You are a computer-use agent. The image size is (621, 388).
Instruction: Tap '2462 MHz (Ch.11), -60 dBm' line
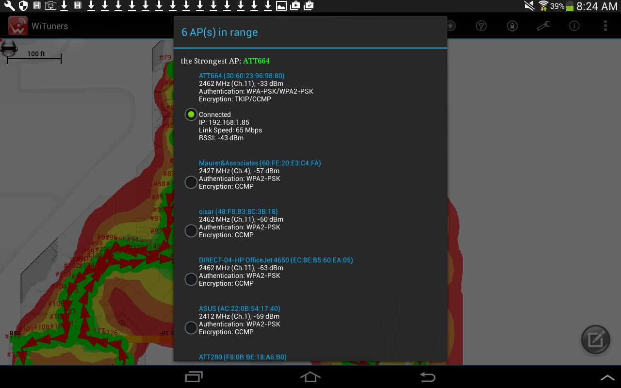click(241, 219)
